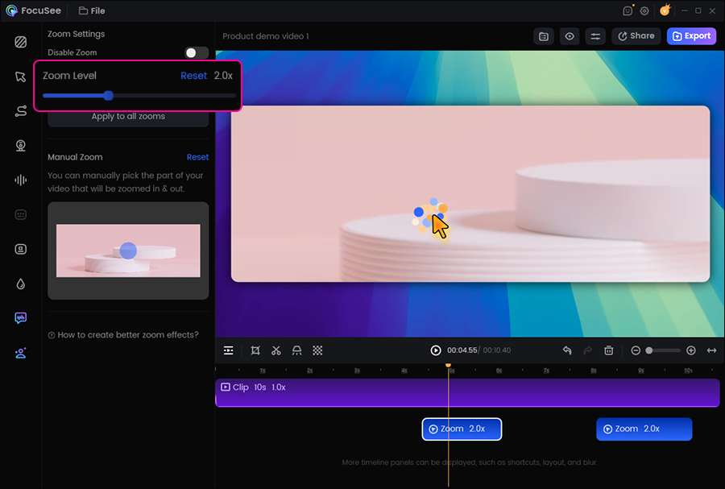725x489 pixels.
Task: Click the crop tool in timeline toolbar
Action: tap(255, 350)
